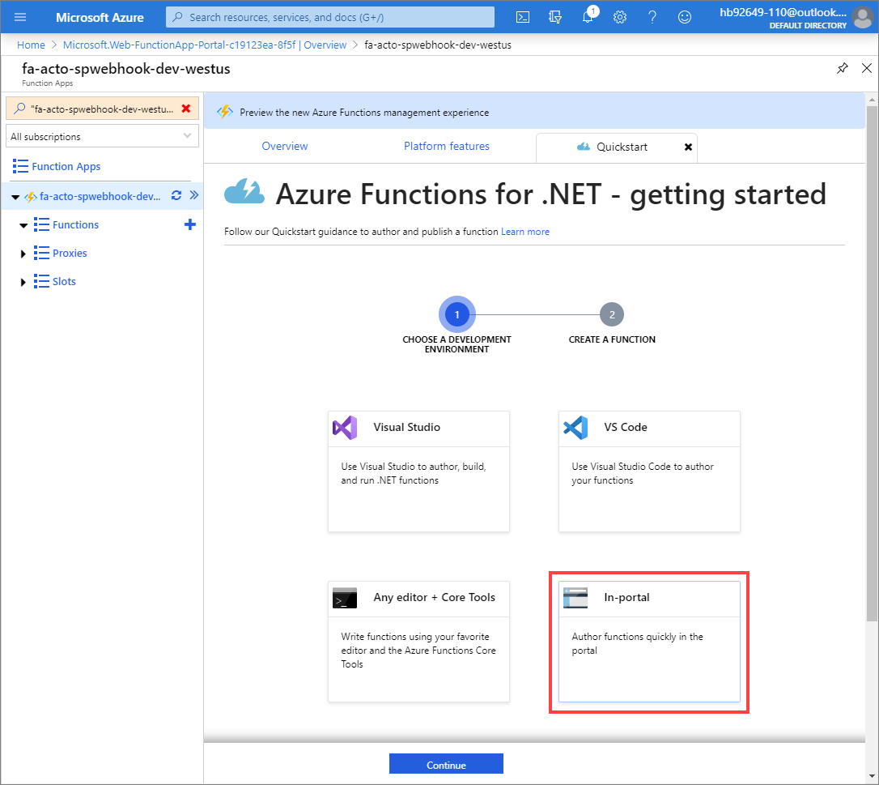This screenshot has width=879, height=785.
Task: Click the main content vertical scrollbar
Action: pyautogui.click(x=872, y=363)
